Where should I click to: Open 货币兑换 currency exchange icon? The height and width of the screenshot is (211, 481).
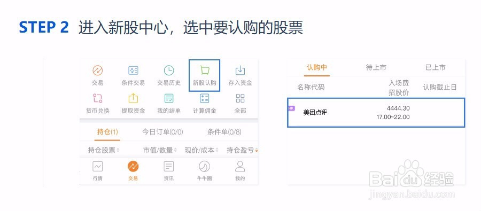pyautogui.click(x=98, y=98)
